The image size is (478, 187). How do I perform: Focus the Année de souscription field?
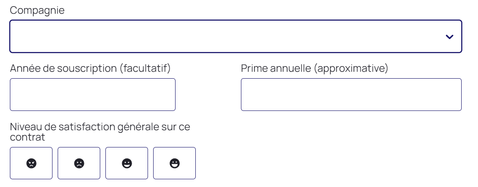tap(93, 95)
